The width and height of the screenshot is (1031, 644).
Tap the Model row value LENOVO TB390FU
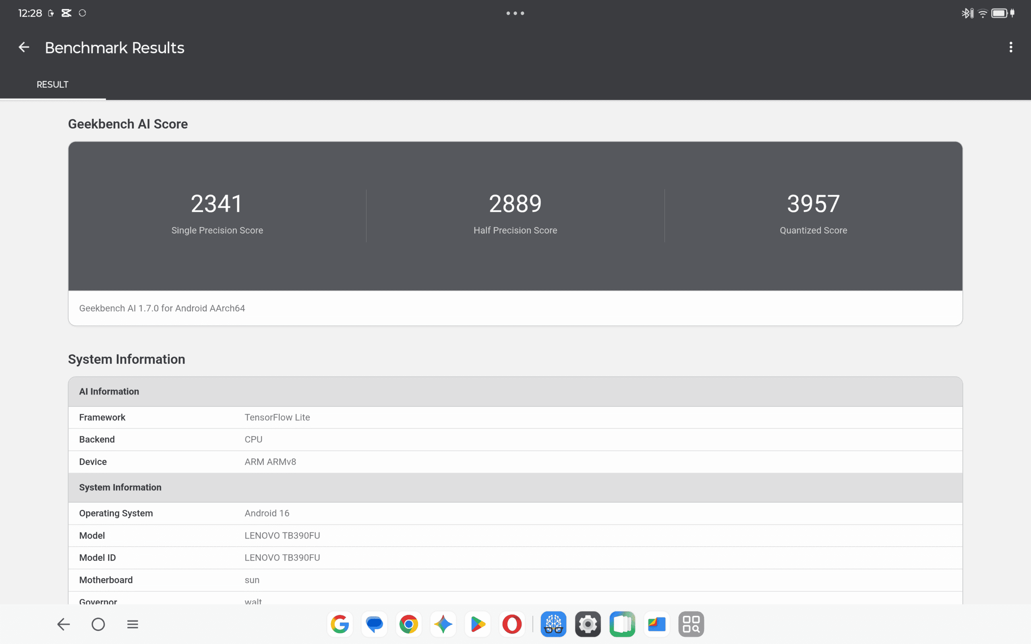(282, 535)
